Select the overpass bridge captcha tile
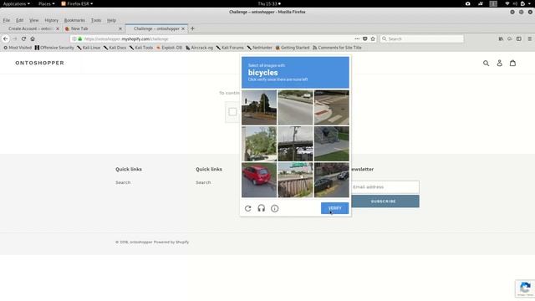The width and height of the screenshot is (535, 301). 295,144
